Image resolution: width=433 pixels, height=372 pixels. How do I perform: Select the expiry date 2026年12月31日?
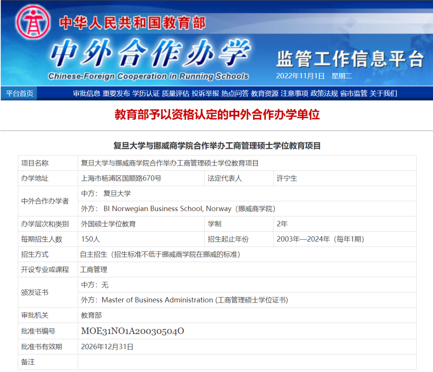107,347
